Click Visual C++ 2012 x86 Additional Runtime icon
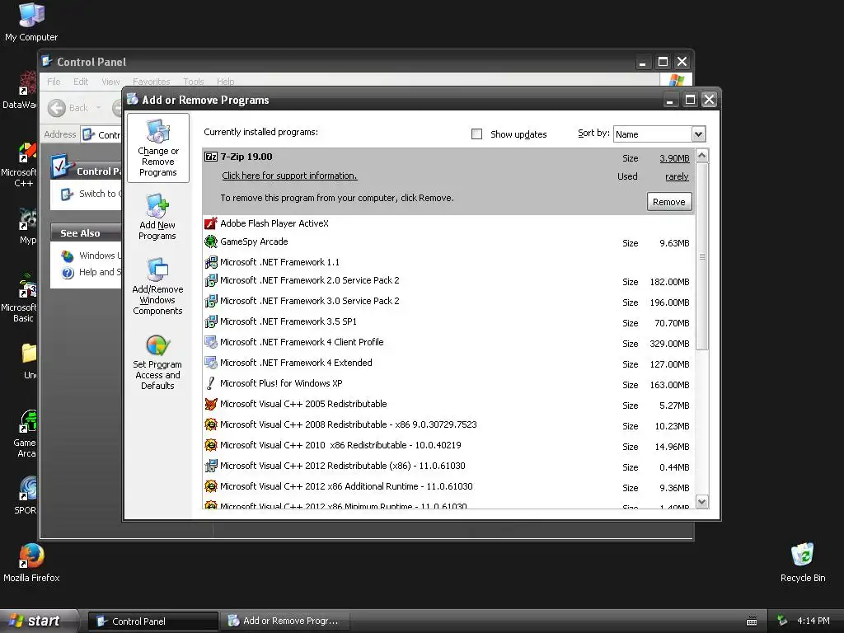844x633 pixels. (x=211, y=486)
